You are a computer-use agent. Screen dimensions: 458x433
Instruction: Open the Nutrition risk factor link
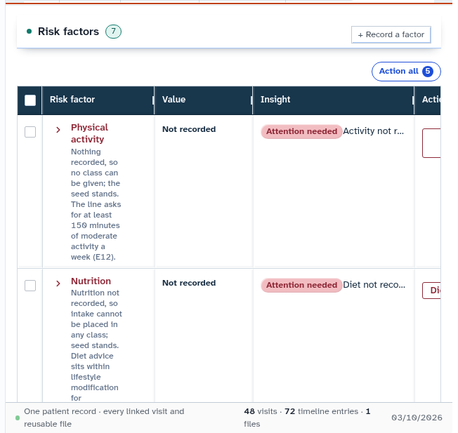coord(91,281)
